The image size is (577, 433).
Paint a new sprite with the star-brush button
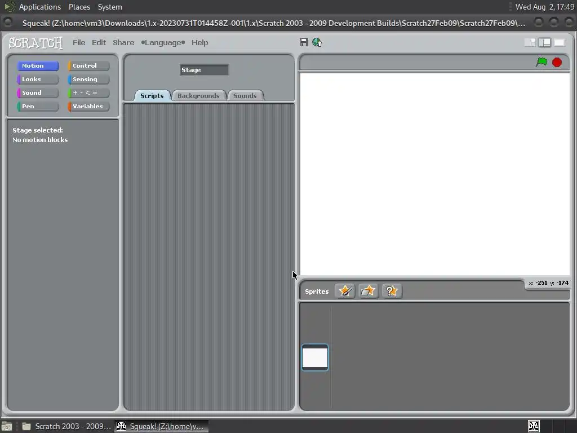point(345,291)
